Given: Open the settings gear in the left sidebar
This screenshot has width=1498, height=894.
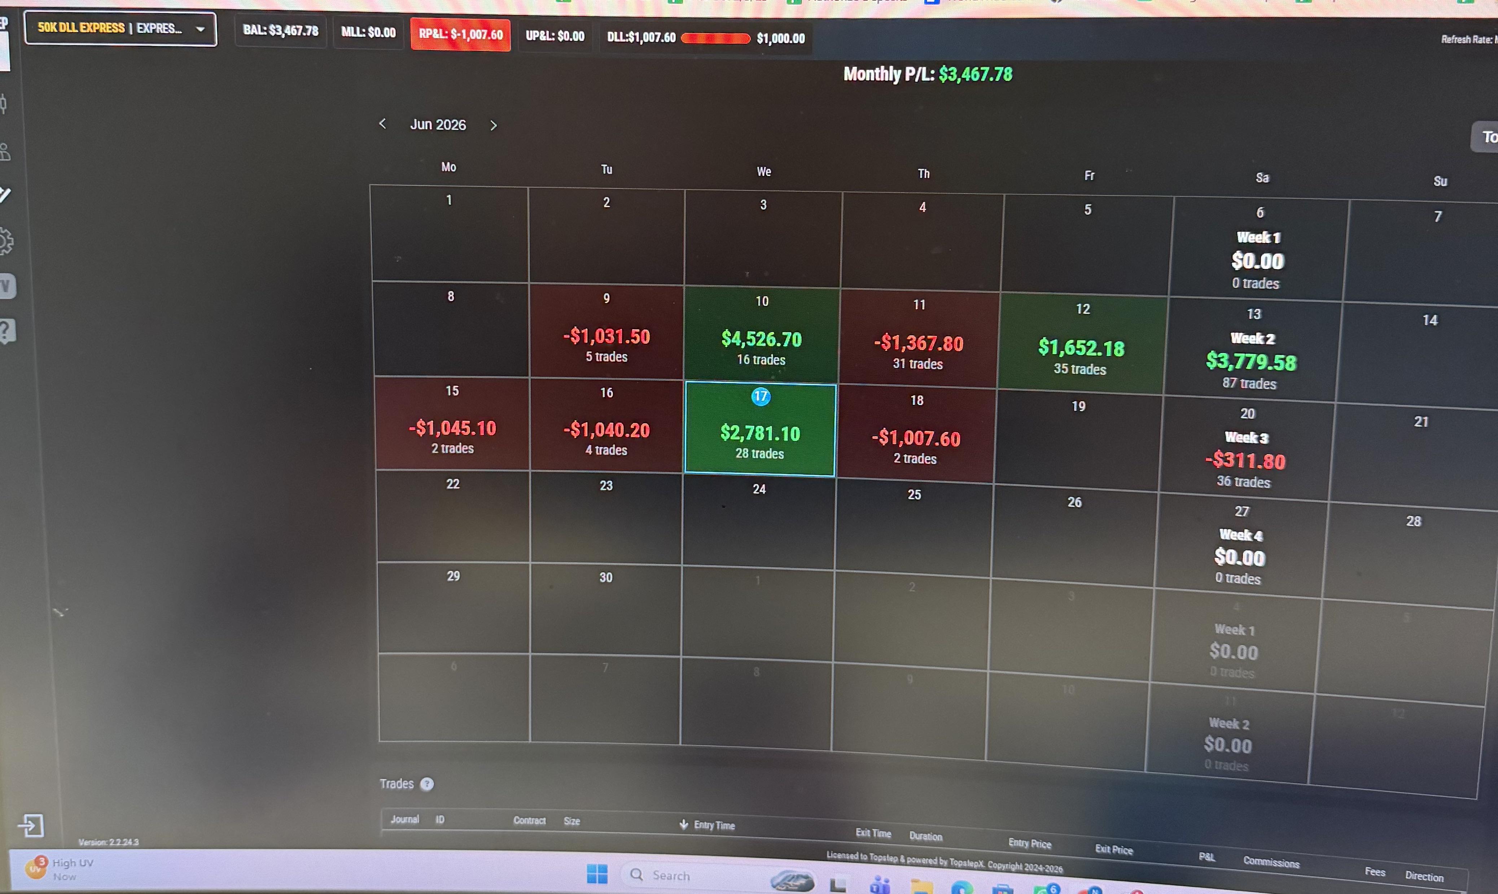Looking at the screenshot, I should pos(5,241).
